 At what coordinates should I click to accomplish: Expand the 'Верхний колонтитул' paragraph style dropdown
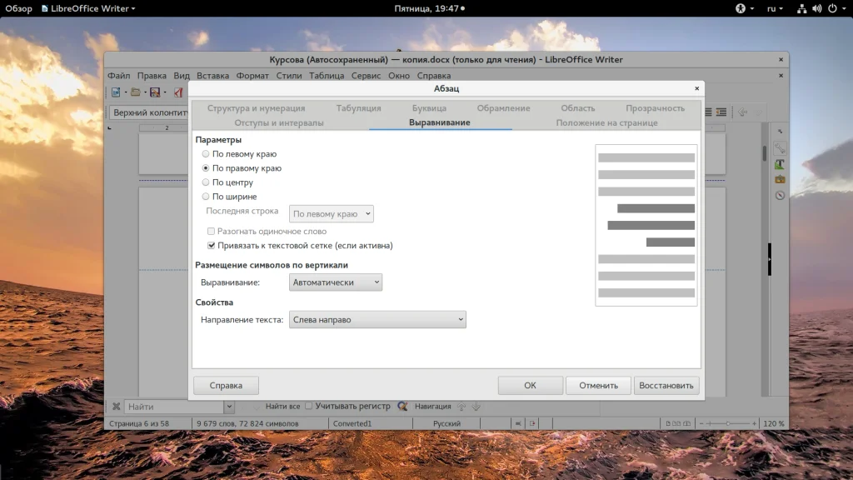tap(150, 112)
